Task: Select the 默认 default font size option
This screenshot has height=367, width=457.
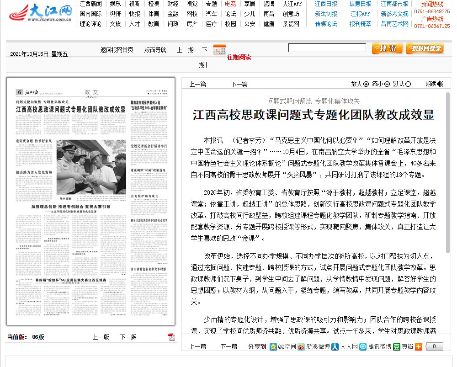Action: point(408,84)
